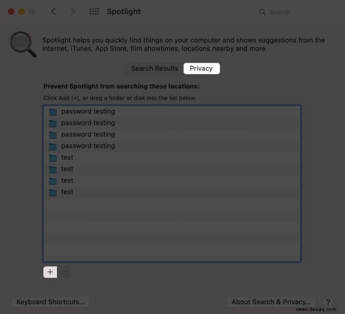Click the search magnifier icon in the toolbar
345x314 pixels.
[262, 12]
